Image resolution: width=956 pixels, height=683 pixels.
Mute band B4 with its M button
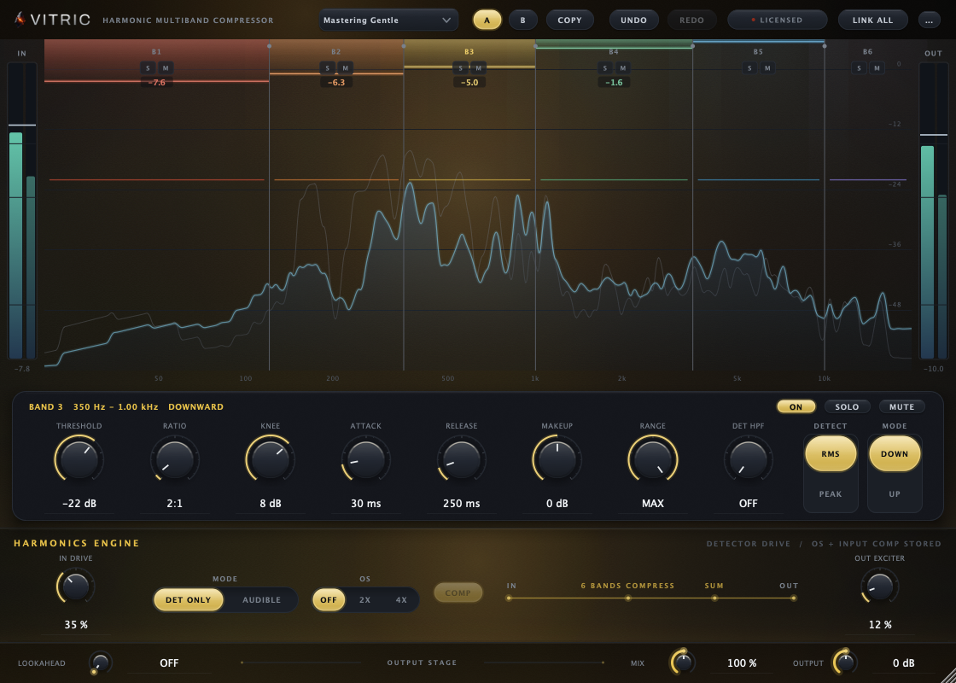click(623, 67)
